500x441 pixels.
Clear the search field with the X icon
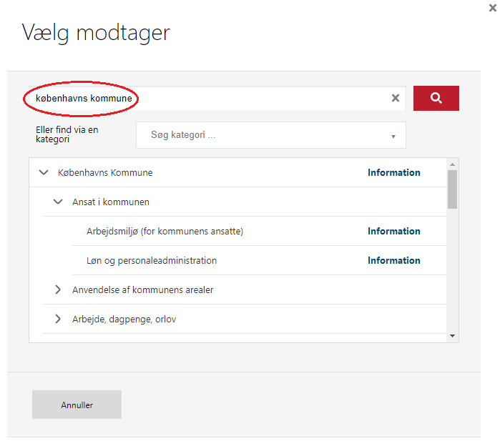(396, 98)
